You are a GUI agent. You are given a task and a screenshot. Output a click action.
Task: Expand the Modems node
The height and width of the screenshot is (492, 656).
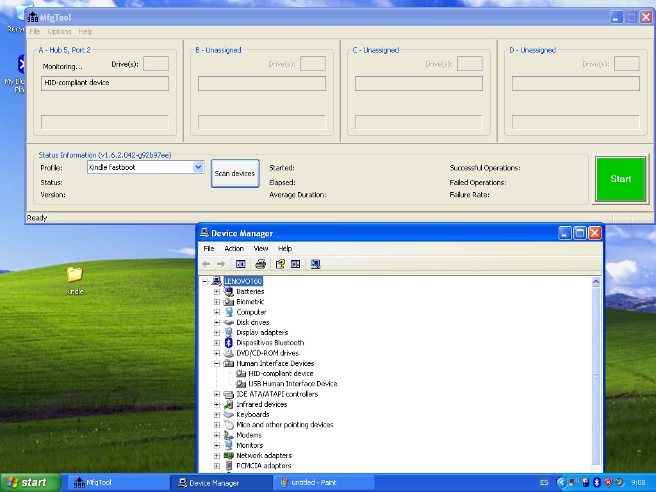(217, 435)
